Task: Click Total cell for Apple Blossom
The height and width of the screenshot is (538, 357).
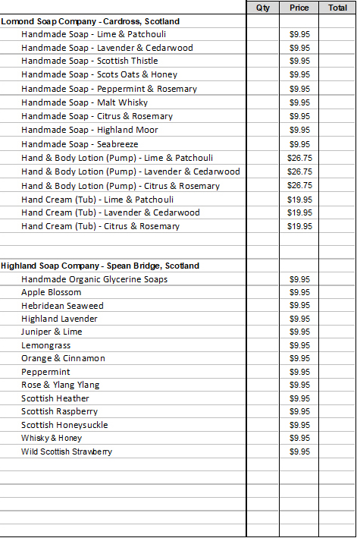Action: click(x=337, y=292)
